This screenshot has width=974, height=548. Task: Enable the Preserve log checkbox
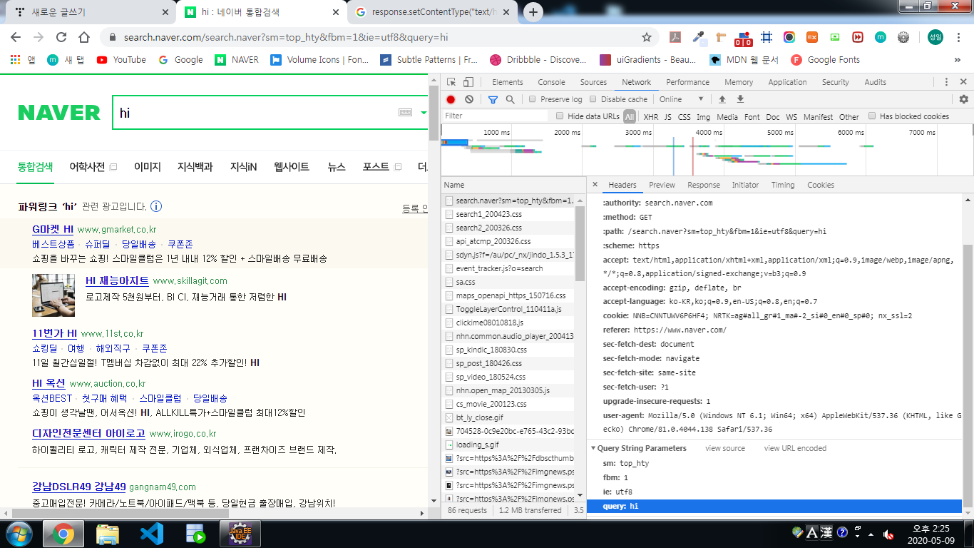coord(532,99)
